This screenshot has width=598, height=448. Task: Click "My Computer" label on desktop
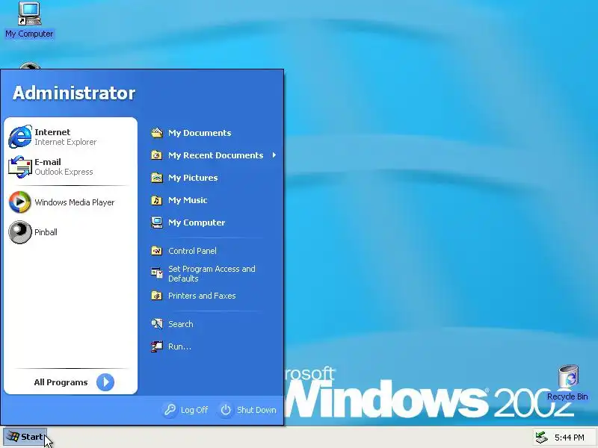click(29, 34)
